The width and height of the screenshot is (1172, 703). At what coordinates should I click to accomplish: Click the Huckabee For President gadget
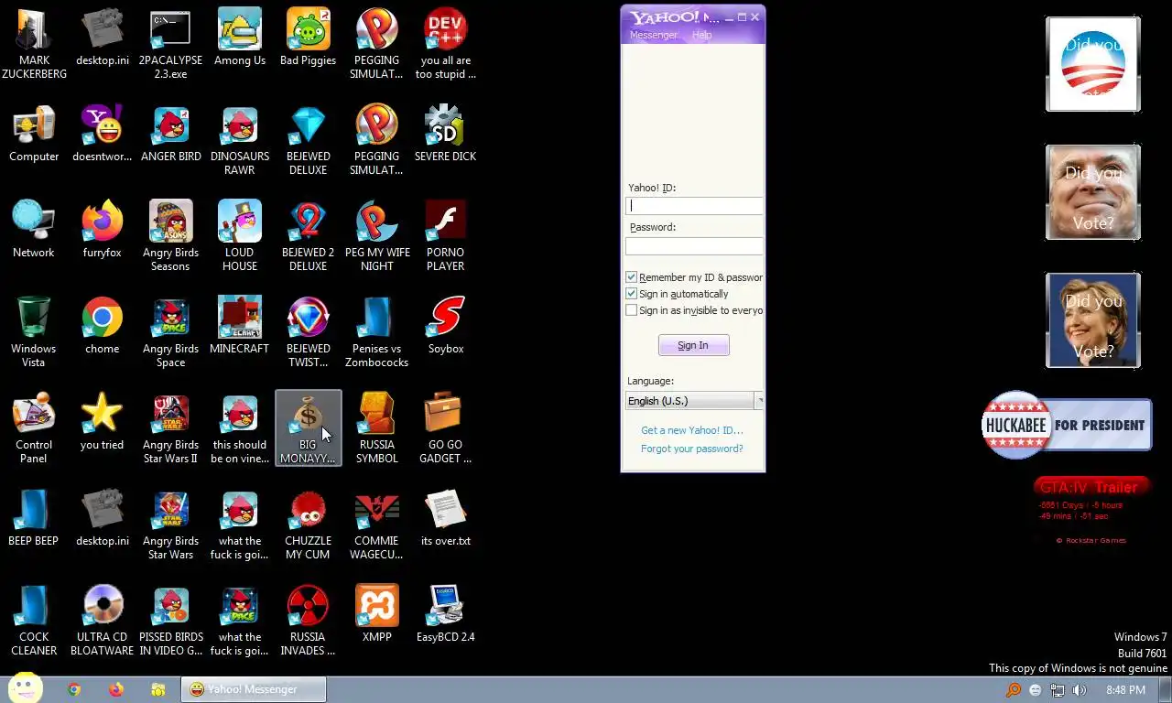point(1066,425)
